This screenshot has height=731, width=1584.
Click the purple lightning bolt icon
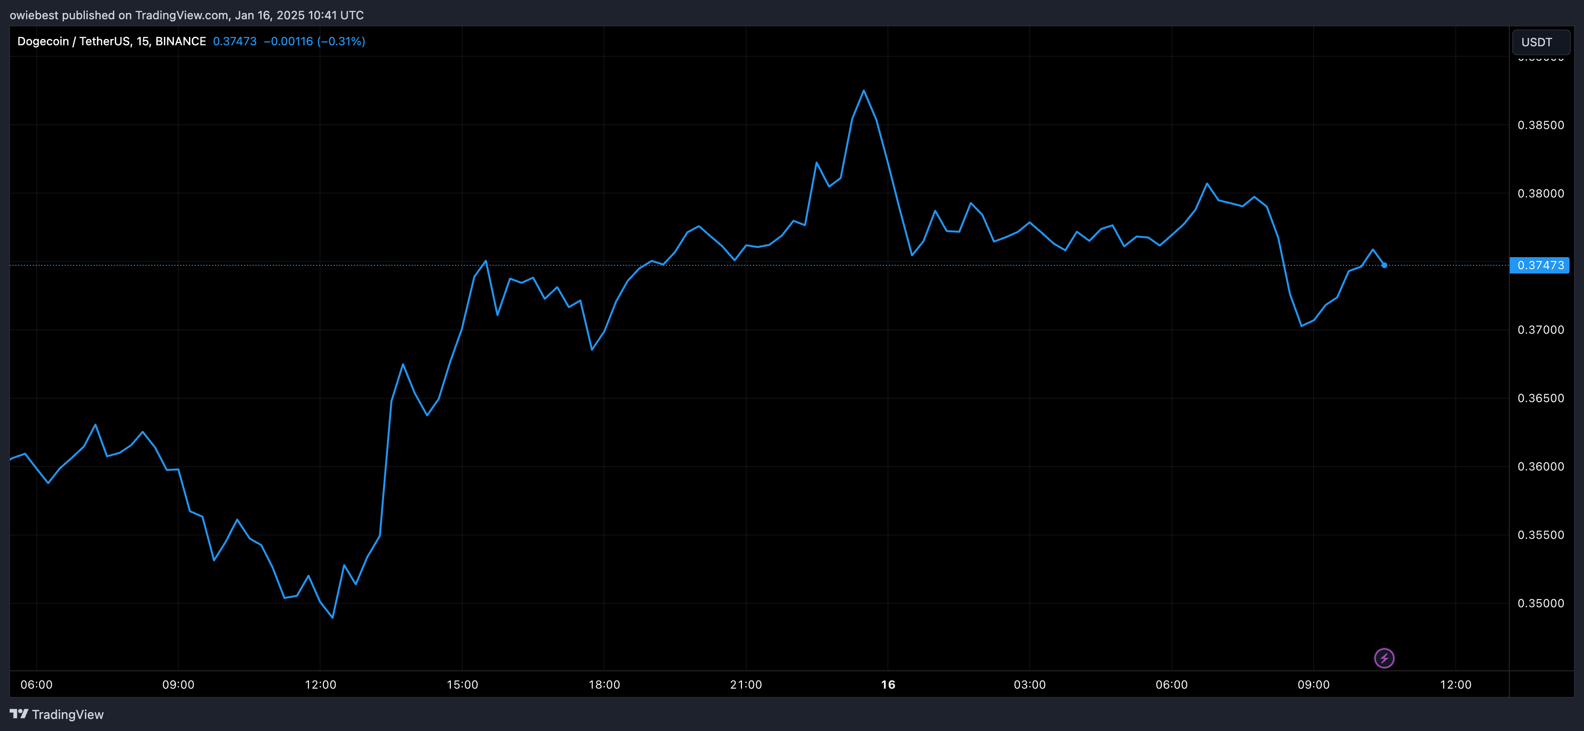[x=1384, y=658]
